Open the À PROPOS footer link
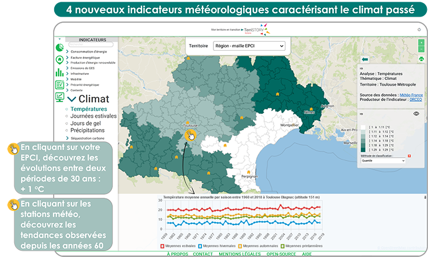Screen dimensions: 428x257 (x=177, y=254)
